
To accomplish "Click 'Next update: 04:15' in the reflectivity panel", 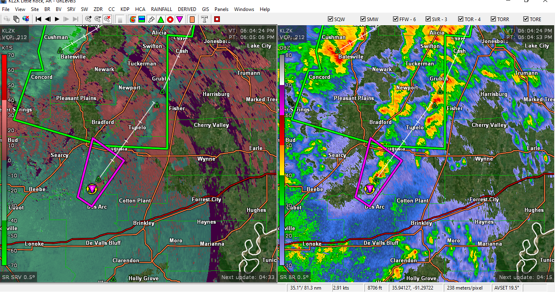I will tap(526, 277).
